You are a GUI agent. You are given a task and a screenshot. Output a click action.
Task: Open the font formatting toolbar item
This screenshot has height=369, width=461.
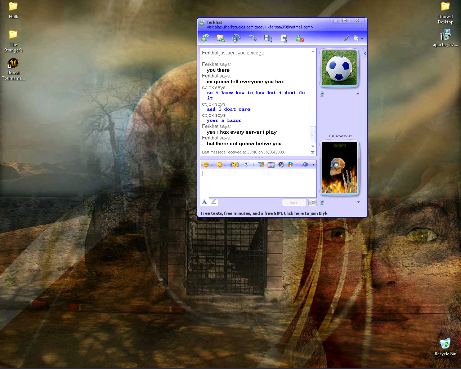click(305, 165)
